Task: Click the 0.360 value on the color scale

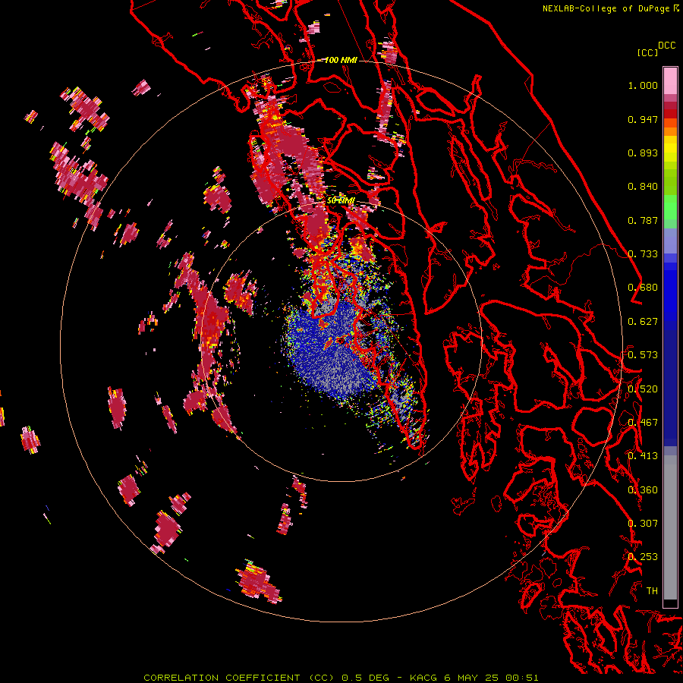Action: (643, 489)
